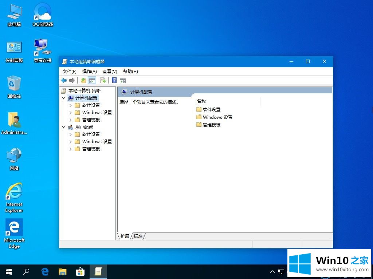Switch to the 扩展 tab
The height and width of the screenshot is (279, 373).
tap(125, 236)
